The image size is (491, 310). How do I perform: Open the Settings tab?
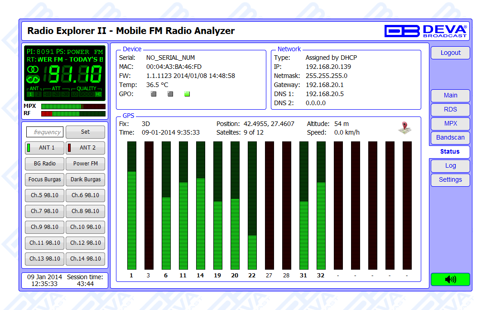[450, 180]
